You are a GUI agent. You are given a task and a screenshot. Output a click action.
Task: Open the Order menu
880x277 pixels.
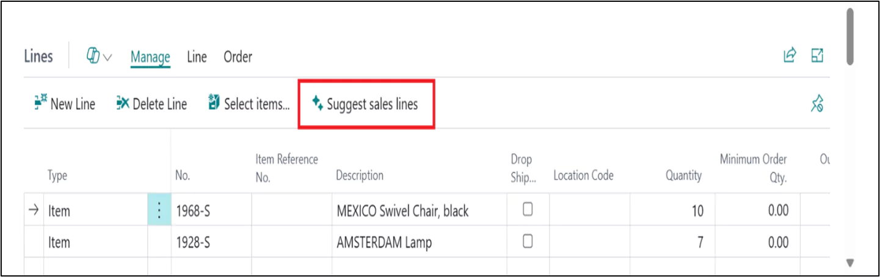(x=238, y=57)
